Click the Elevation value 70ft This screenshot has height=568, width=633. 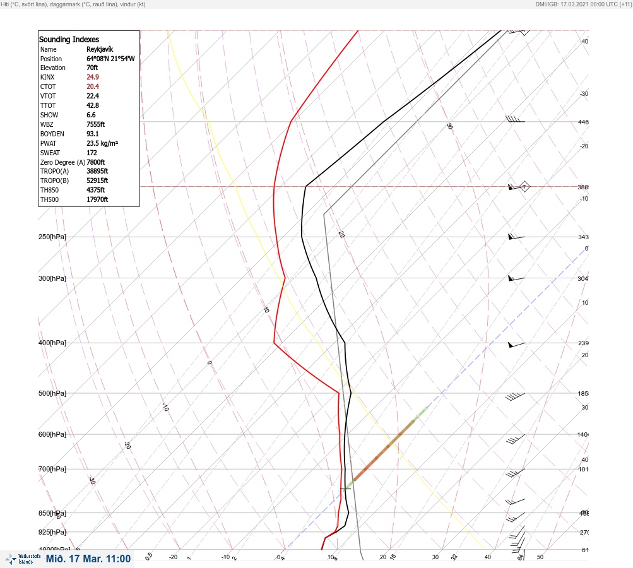click(92, 68)
